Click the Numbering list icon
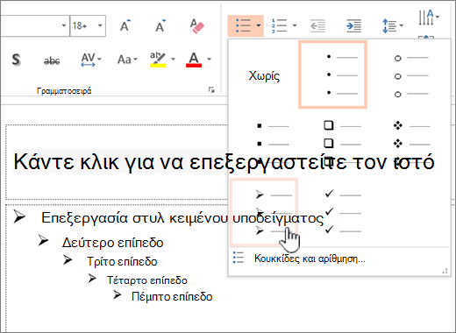This screenshot has width=456, height=333. tap(280, 25)
